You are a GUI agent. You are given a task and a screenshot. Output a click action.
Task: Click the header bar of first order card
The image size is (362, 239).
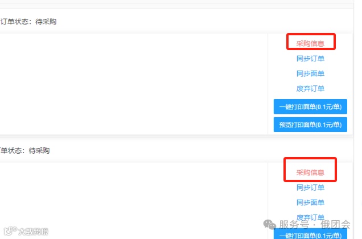[176, 21]
